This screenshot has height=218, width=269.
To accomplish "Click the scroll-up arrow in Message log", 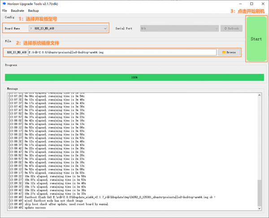I will [x=260, y=95].
